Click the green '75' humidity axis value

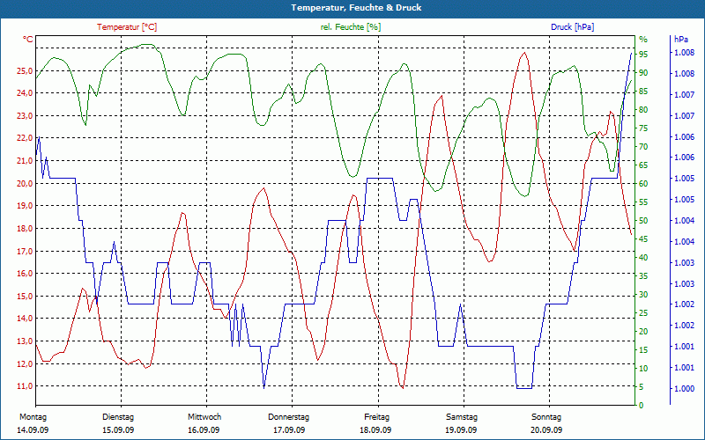pos(643,128)
